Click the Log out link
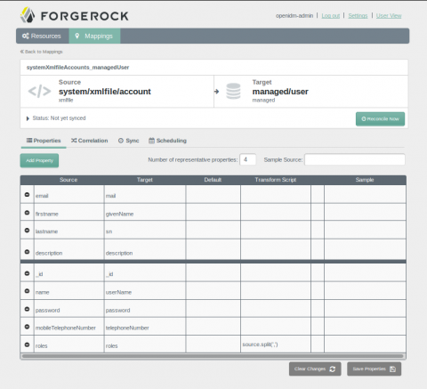The height and width of the screenshot is (389, 427). (331, 16)
